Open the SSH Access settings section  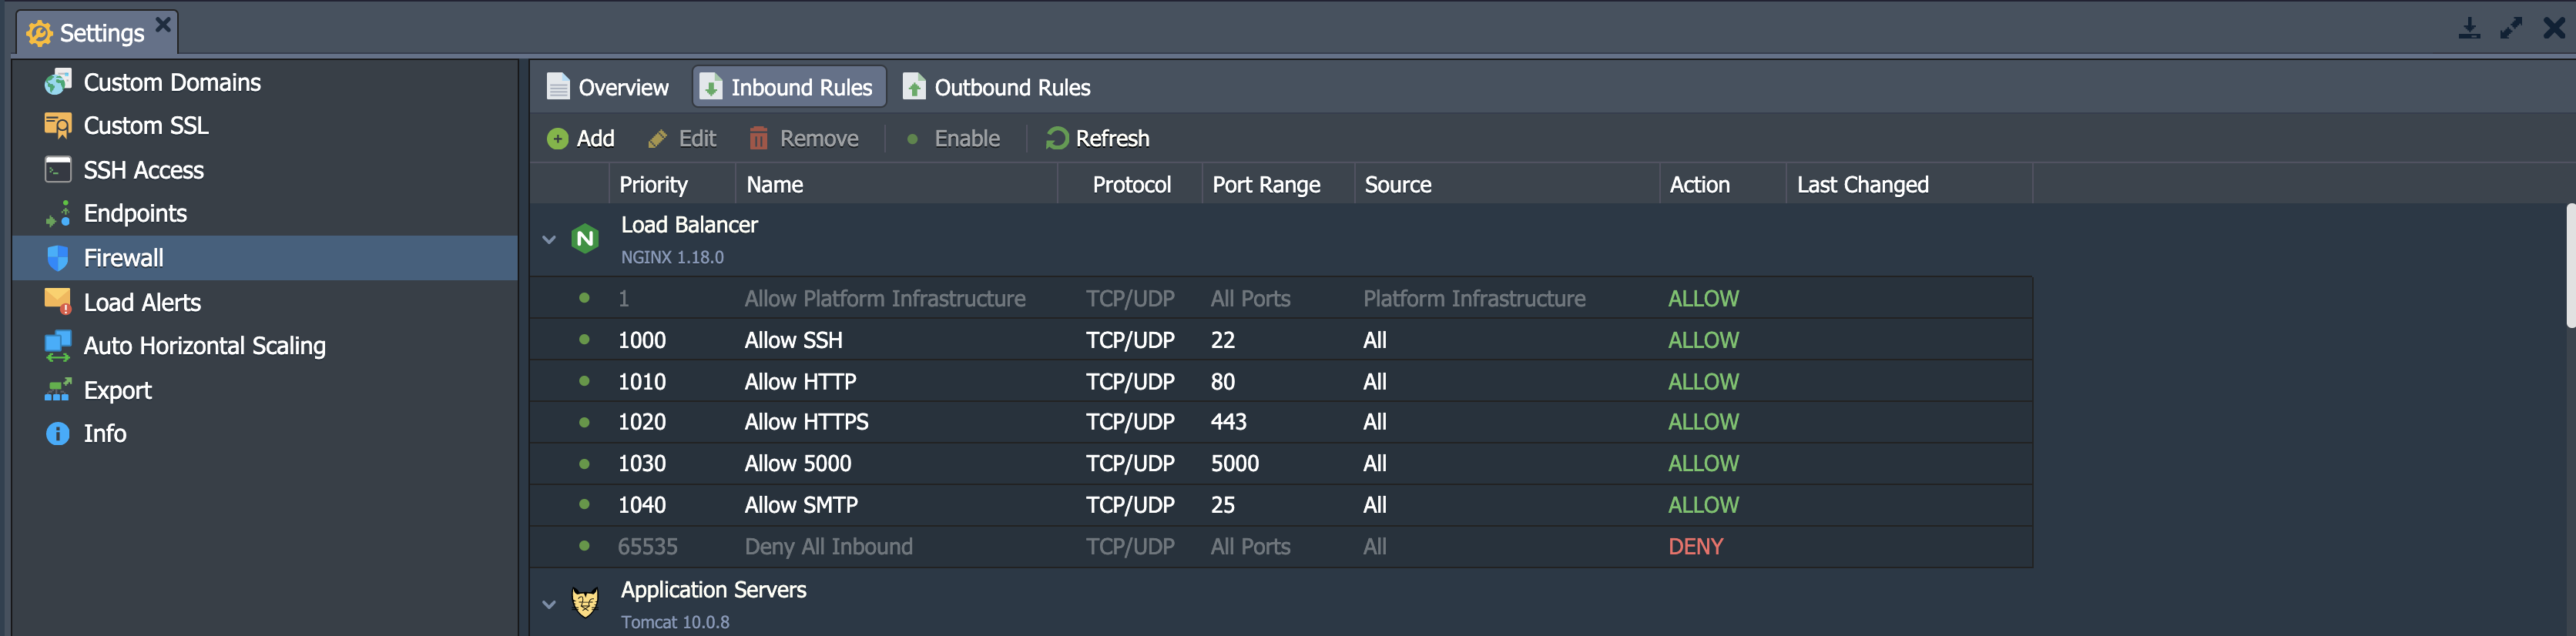tap(265, 170)
